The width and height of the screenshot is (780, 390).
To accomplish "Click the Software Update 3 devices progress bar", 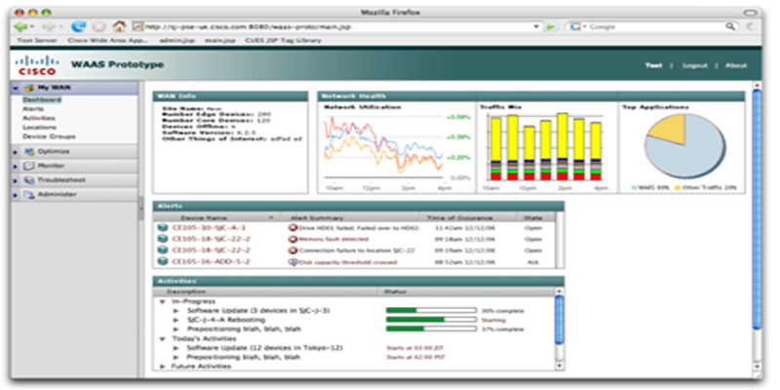I will click(x=431, y=311).
